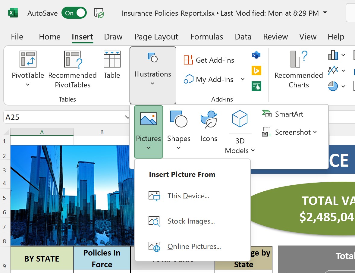Insert SmartArt graphic
This screenshot has height=273, width=355.
282,114
